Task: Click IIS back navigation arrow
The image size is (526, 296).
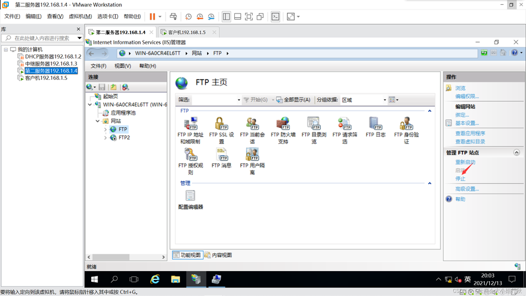Action: [x=91, y=53]
